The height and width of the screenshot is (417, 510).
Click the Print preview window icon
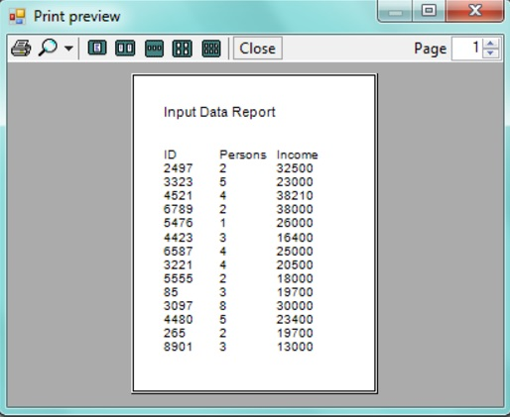pyautogui.click(x=17, y=17)
